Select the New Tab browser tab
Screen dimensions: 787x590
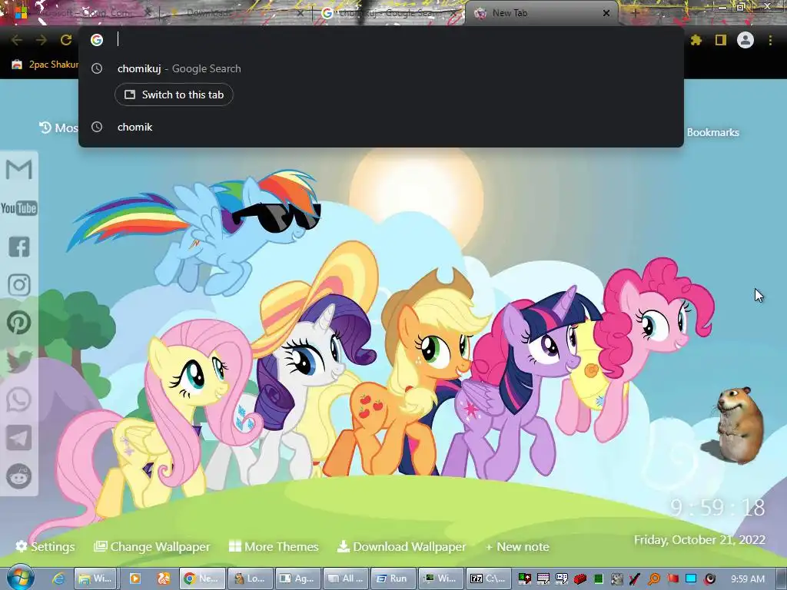(x=542, y=13)
